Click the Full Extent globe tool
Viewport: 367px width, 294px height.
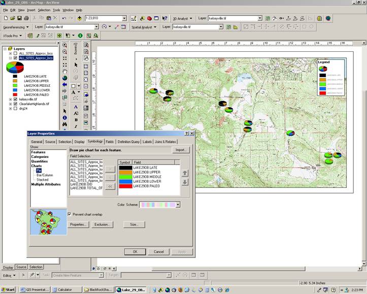pos(65,78)
